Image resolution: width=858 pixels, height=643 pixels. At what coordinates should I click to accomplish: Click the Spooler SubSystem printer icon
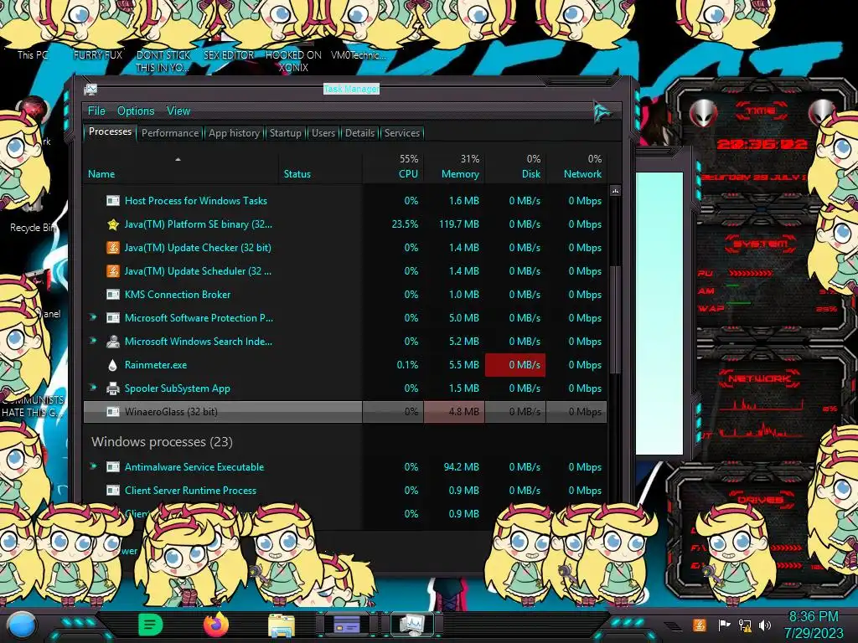113,388
